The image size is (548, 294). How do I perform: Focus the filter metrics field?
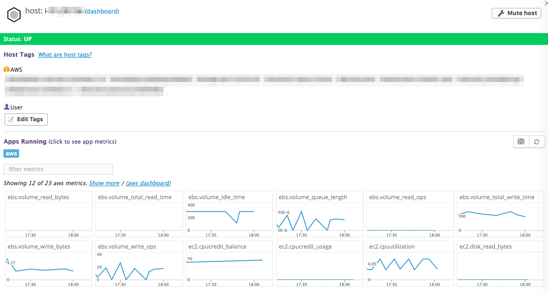point(58,169)
